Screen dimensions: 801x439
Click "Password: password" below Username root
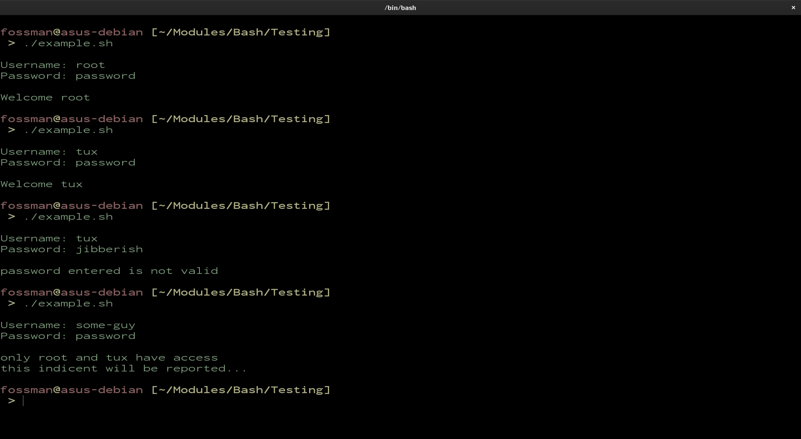pyautogui.click(x=68, y=76)
